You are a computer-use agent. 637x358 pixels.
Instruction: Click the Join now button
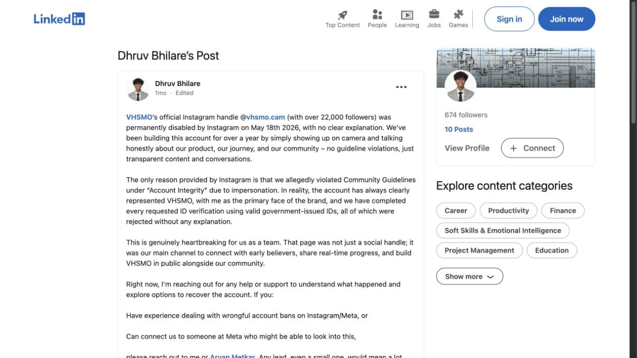[x=567, y=19]
